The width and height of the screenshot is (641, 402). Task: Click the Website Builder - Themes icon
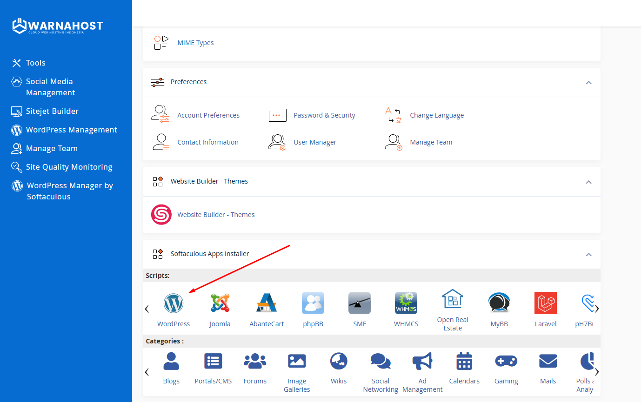[161, 215]
